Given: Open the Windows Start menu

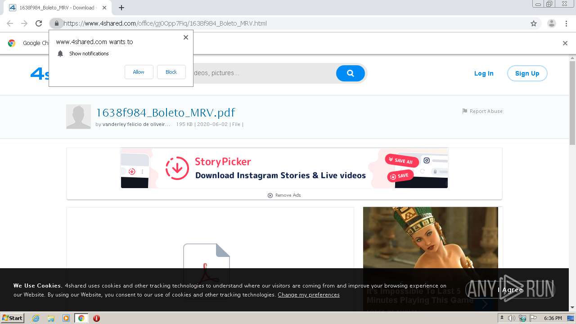Looking at the screenshot, I should click(13, 318).
